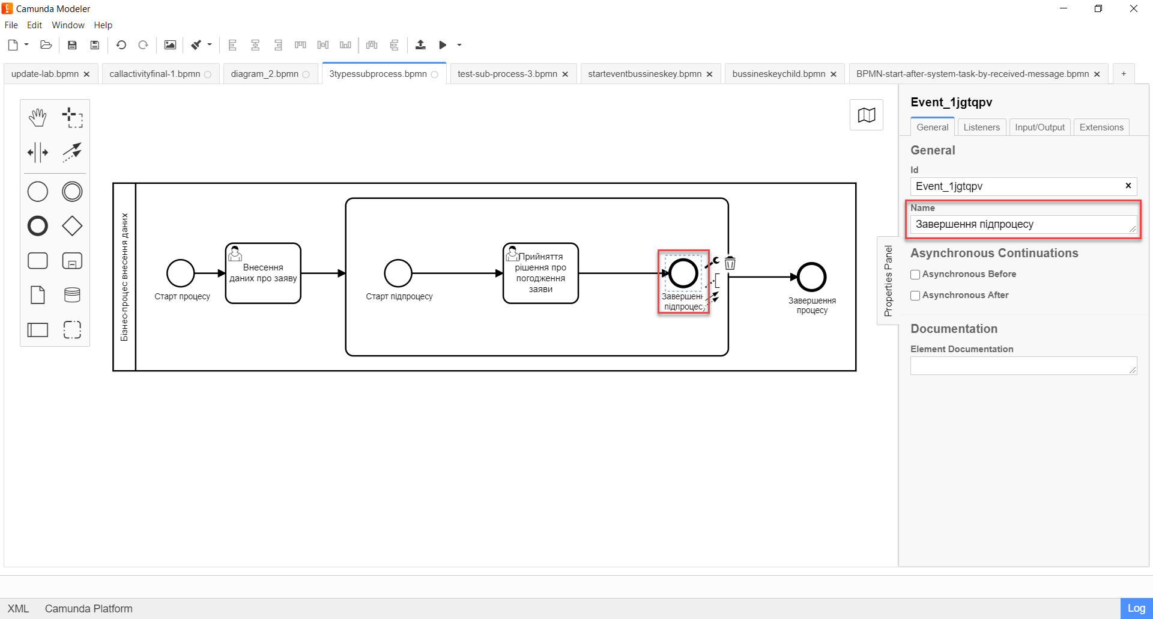Align elements top
This screenshot has width=1153, height=619.
pos(301,45)
